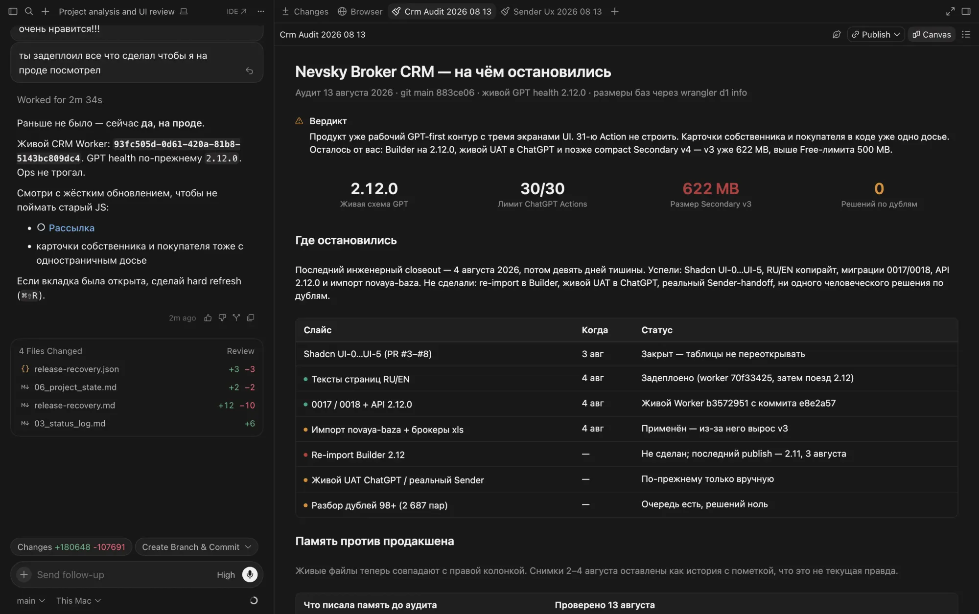Open the main branch selector
The height and width of the screenshot is (614, 979).
(30, 600)
